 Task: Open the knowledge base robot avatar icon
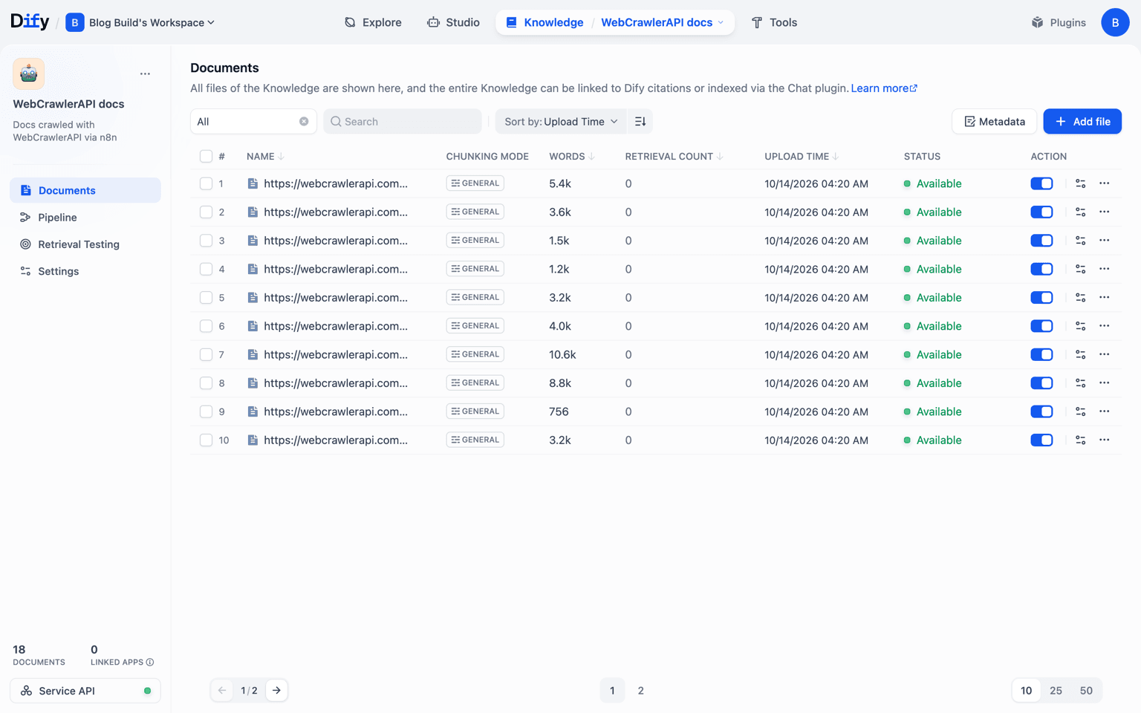(x=28, y=74)
